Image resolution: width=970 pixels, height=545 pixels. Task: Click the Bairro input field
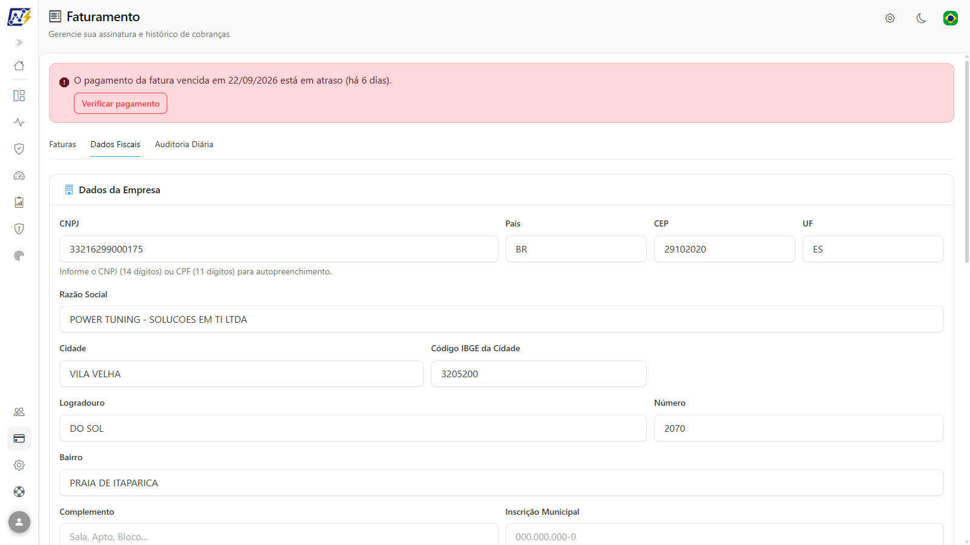pyautogui.click(x=501, y=483)
